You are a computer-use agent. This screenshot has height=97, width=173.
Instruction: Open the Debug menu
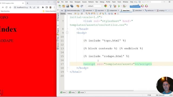(102, 2)
